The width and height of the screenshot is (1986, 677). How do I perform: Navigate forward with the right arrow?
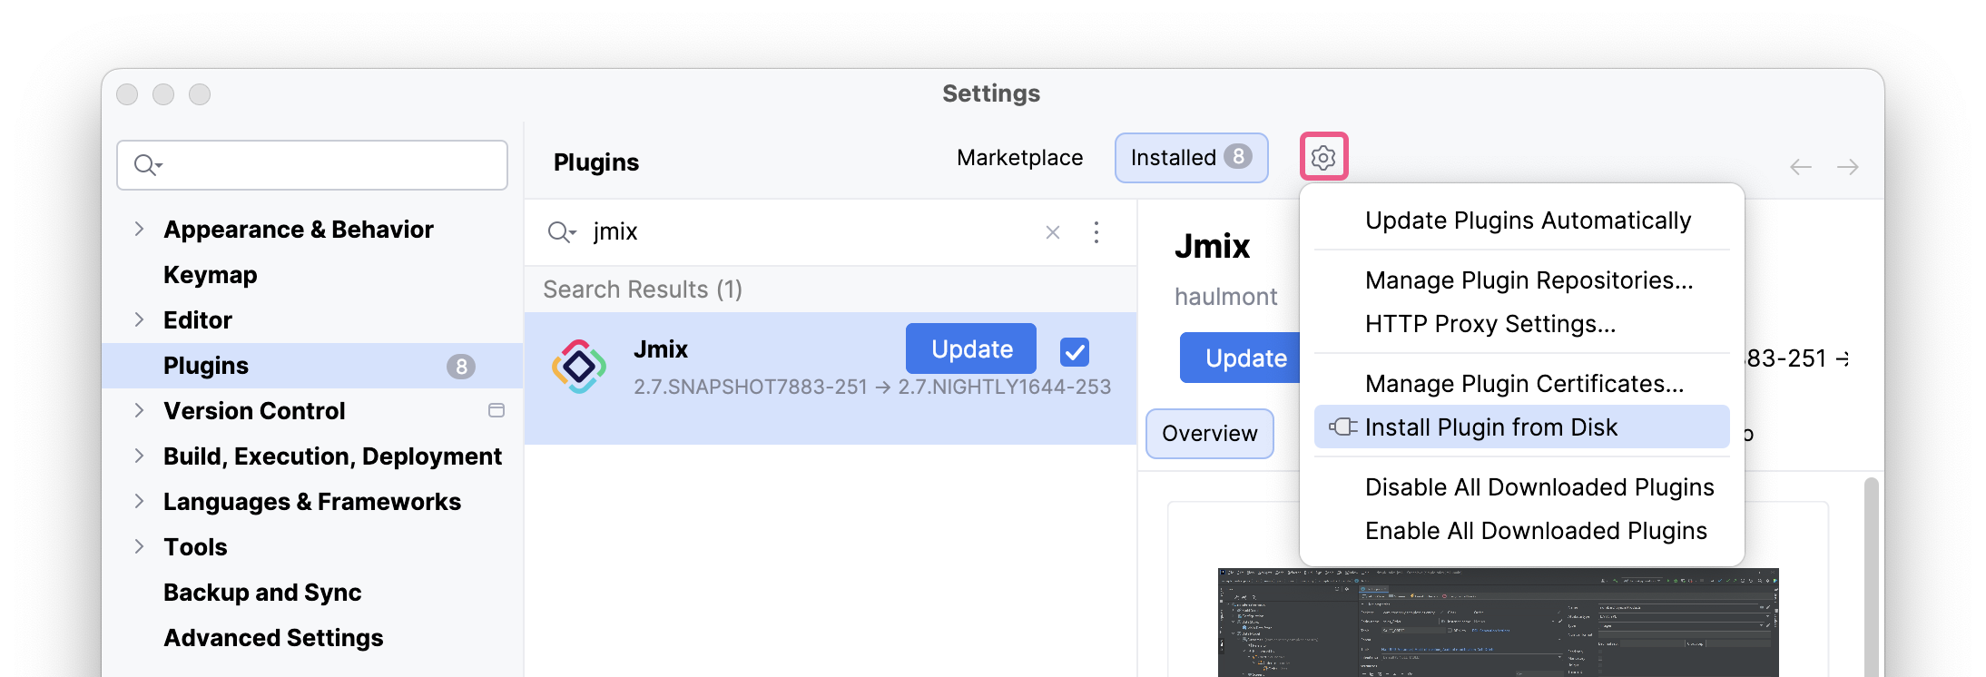[x=1848, y=167]
